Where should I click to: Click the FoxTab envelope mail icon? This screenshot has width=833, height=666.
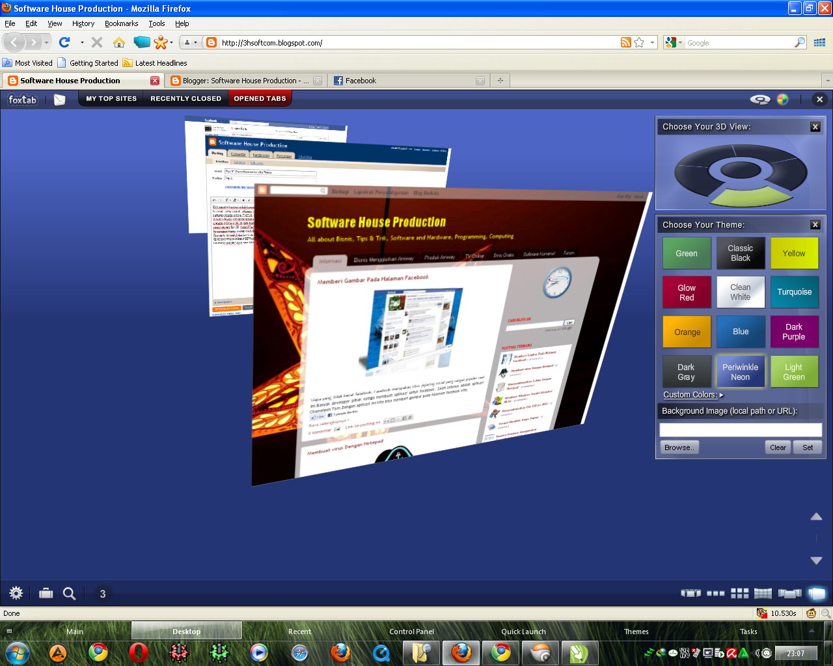[60, 100]
